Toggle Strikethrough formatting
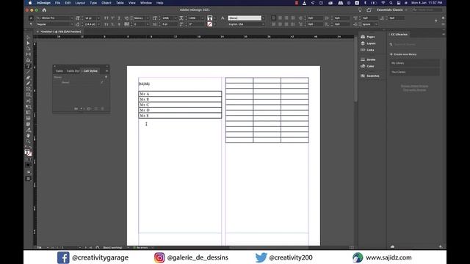Viewport: 470px width, 264px height. click(119, 24)
